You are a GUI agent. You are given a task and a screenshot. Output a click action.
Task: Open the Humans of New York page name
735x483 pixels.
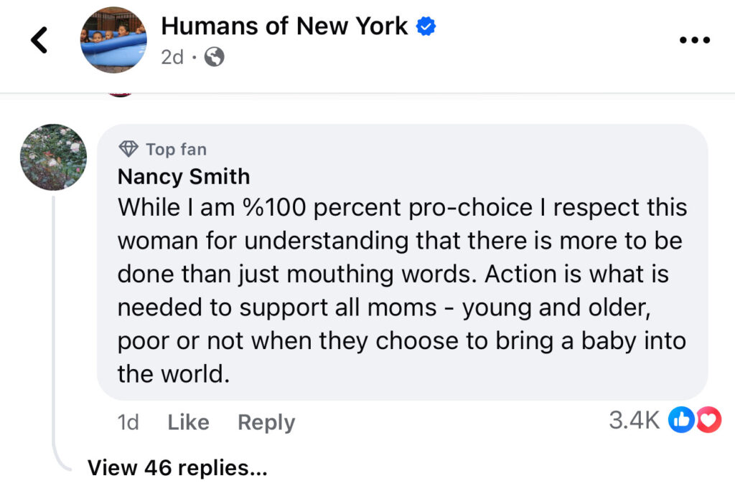pos(284,27)
